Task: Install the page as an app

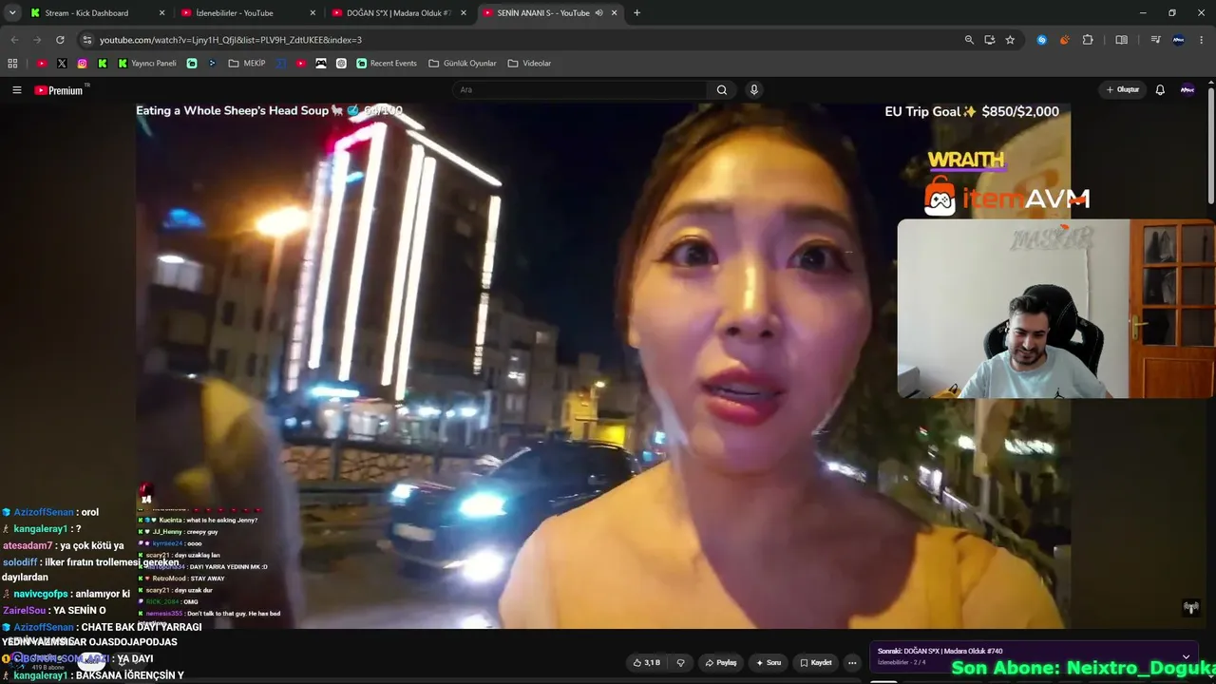Action: coord(990,40)
